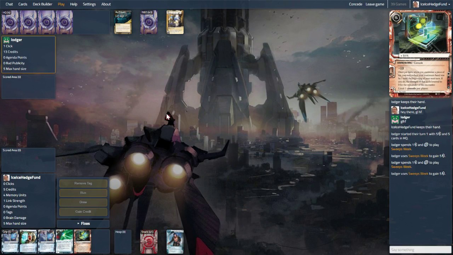Click the 39 Games counter

398,4
